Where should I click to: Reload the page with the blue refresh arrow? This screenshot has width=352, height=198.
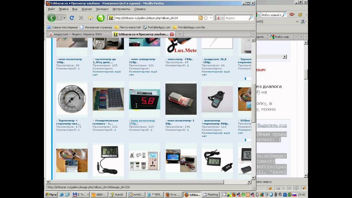pos(72,18)
